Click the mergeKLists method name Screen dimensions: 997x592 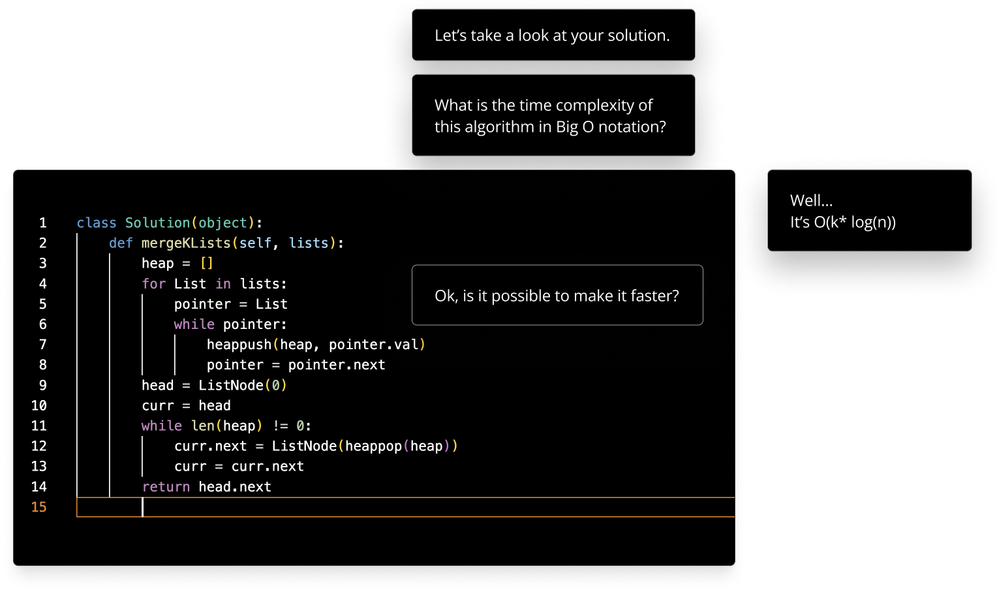tap(186, 243)
